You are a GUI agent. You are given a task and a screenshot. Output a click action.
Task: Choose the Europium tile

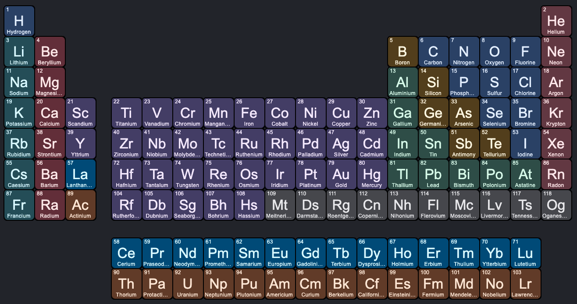(280, 253)
